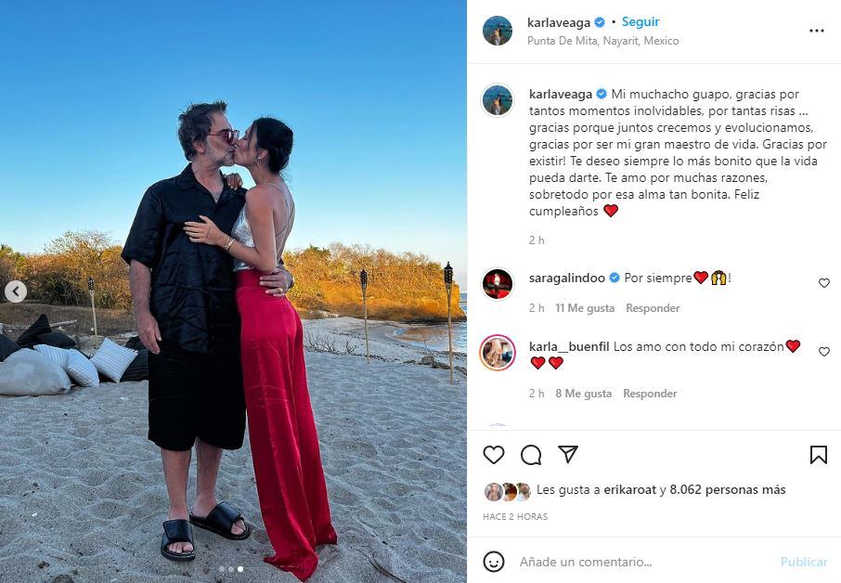Open karlaveaga header profile picture
841x583 pixels.
click(498, 31)
